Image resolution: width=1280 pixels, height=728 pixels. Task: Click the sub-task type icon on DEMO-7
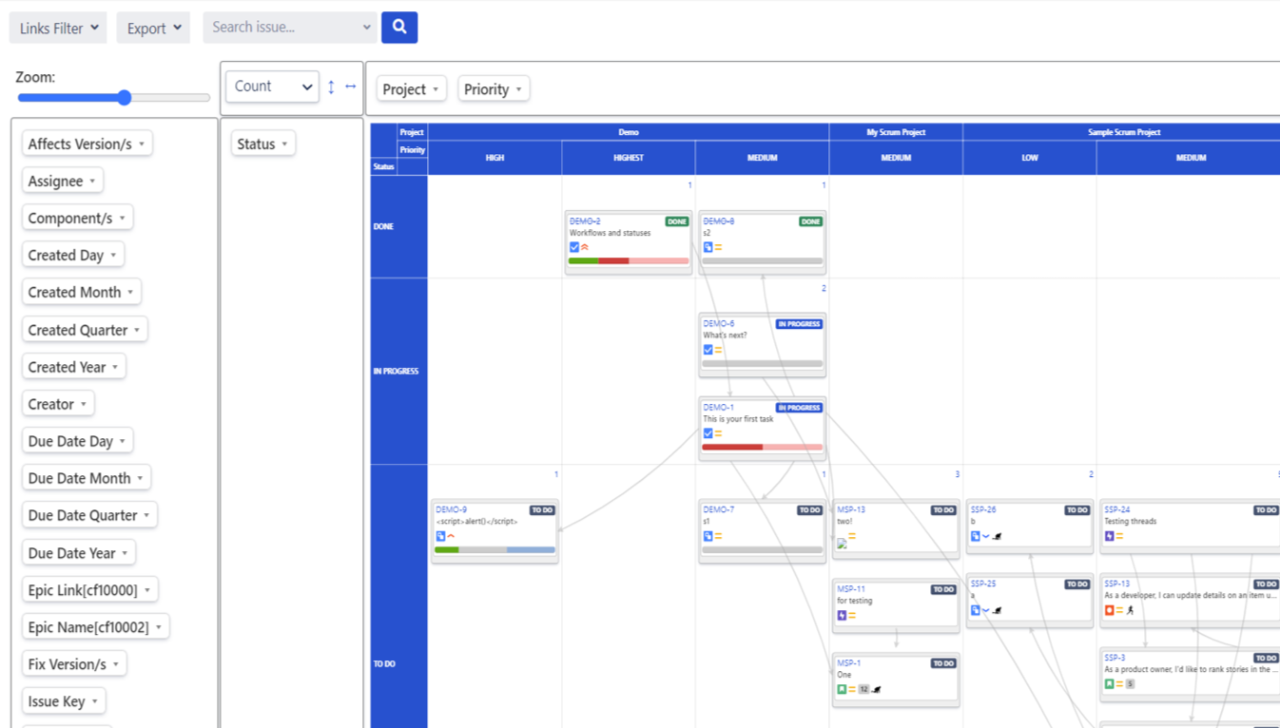click(x=708, y=536)
